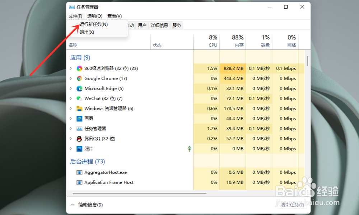Click the AggregatorHost.exe process icon
Viewport: 359px width, 215px height.
pyautogui.click(x=79, y=172)
